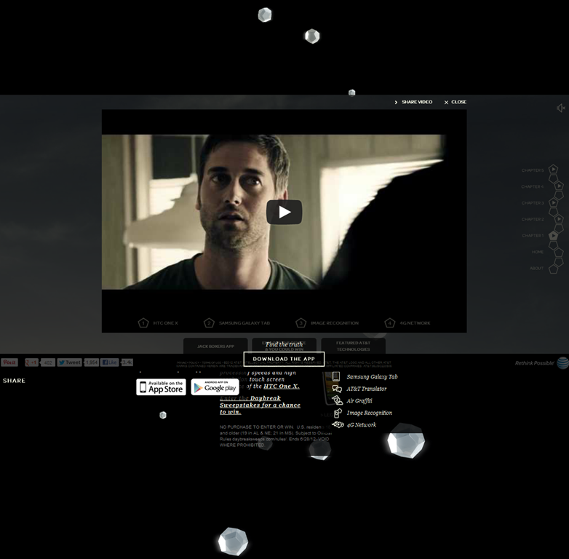Select Image Recognition label under video
Image resolution: width=569 pixels, height=559 pixels.
click(335, 323)
